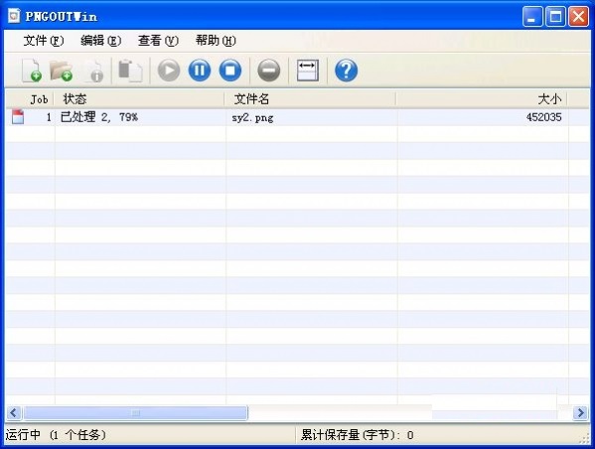Sort by the 大小 column header
This screenshot has width=595, height=449.
[482, 99]
